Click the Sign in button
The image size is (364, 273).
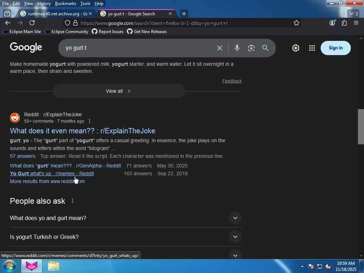point(336,48)
